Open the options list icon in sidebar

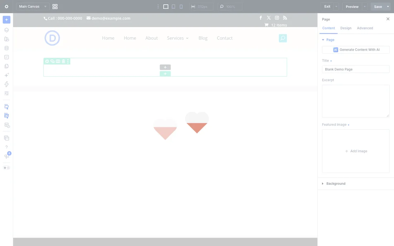[6, 93]
